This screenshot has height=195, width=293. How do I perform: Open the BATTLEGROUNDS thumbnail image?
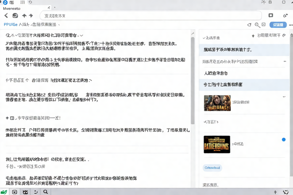pyautogui.click(x=217, y=144)
